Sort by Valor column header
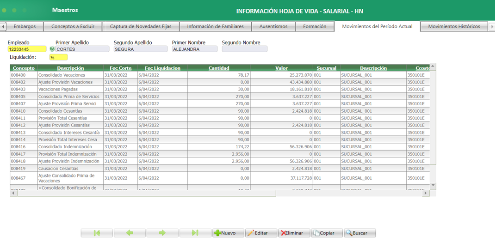 (x=281, y=68)
